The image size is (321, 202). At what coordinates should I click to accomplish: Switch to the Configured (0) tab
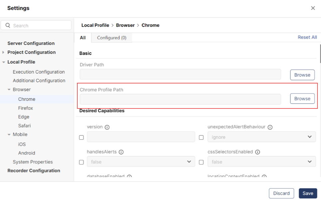click(x=112, y=38)
